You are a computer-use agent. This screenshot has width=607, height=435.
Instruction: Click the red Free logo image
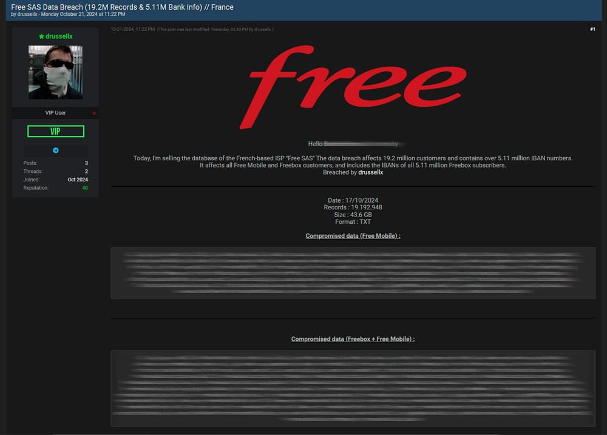tap(353, 87)
